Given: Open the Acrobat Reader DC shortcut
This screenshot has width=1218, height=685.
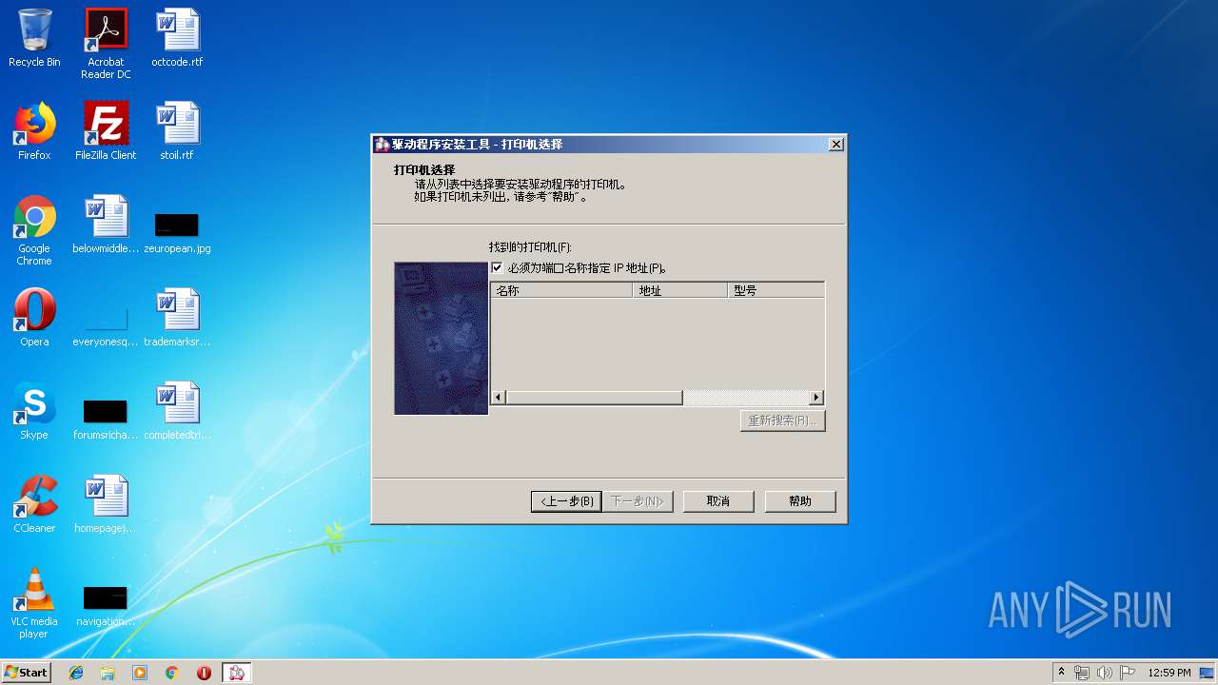Looking at the screenshot, I should click(x=106, y=43).
